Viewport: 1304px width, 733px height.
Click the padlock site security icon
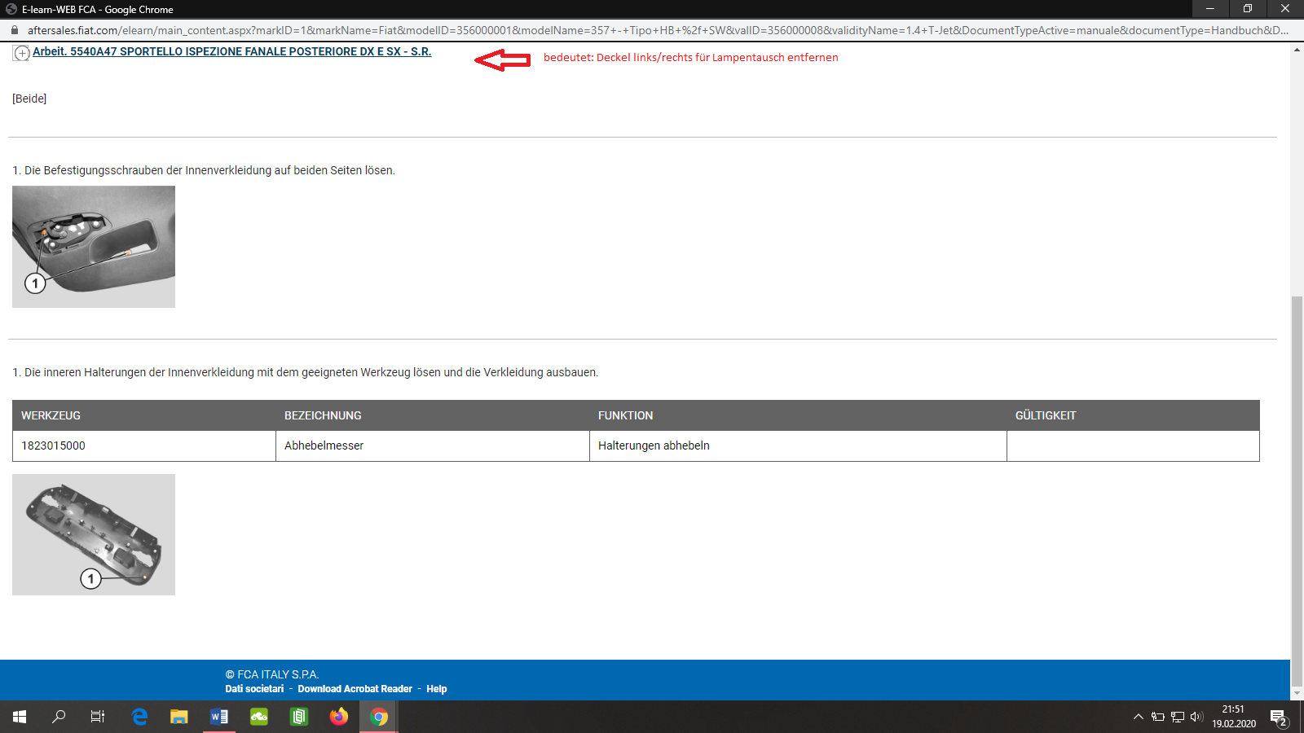pyautogui.click(x=15, y=30)
